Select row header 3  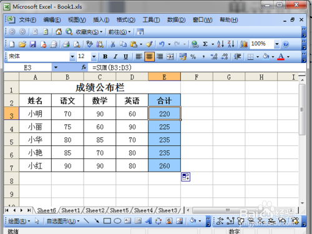(x=11, y=114)
